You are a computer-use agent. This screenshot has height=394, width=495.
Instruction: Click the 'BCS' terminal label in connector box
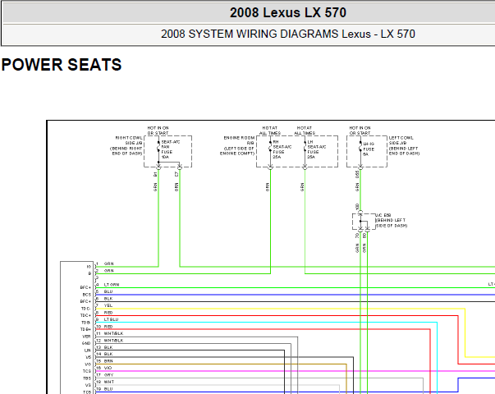tap(86, 295)
